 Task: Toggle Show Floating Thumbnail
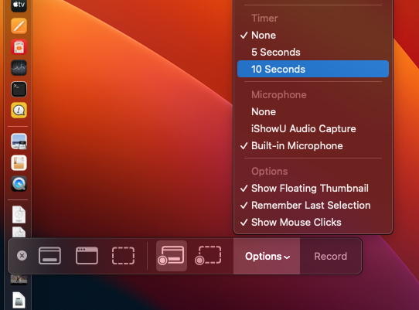tap(313, 188)
